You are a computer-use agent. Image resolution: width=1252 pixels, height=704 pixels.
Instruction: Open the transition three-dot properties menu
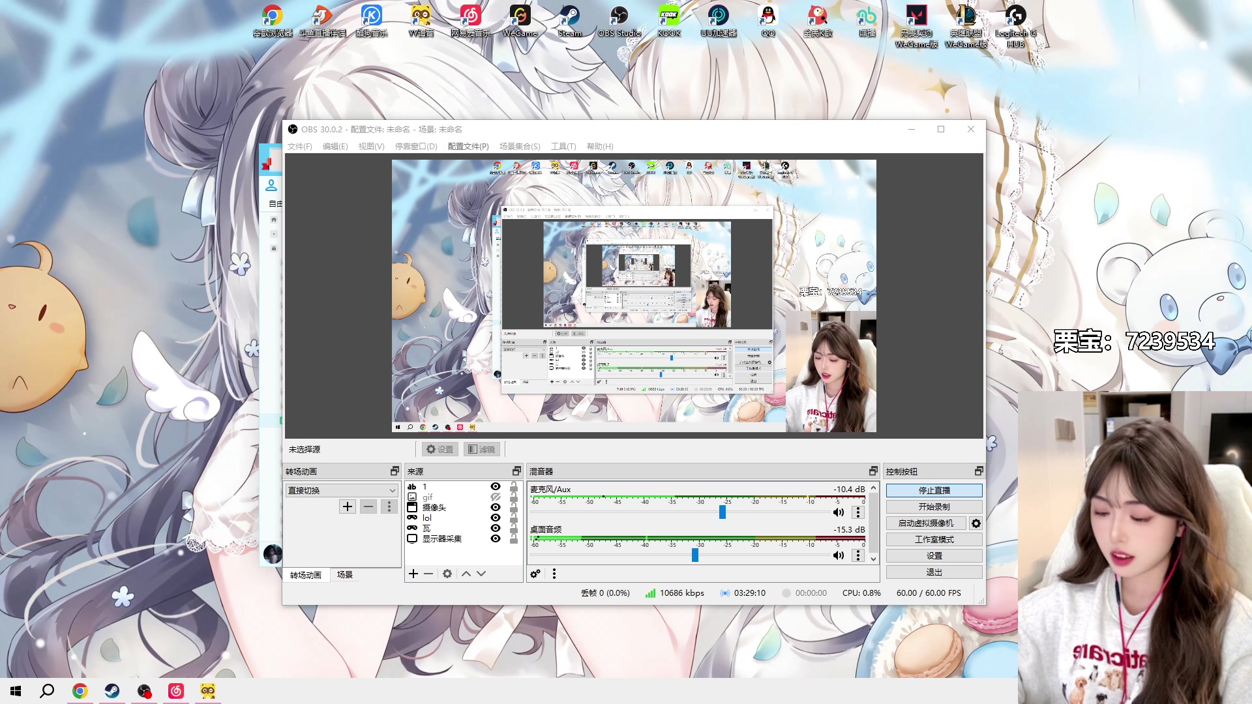coord(389,506)
